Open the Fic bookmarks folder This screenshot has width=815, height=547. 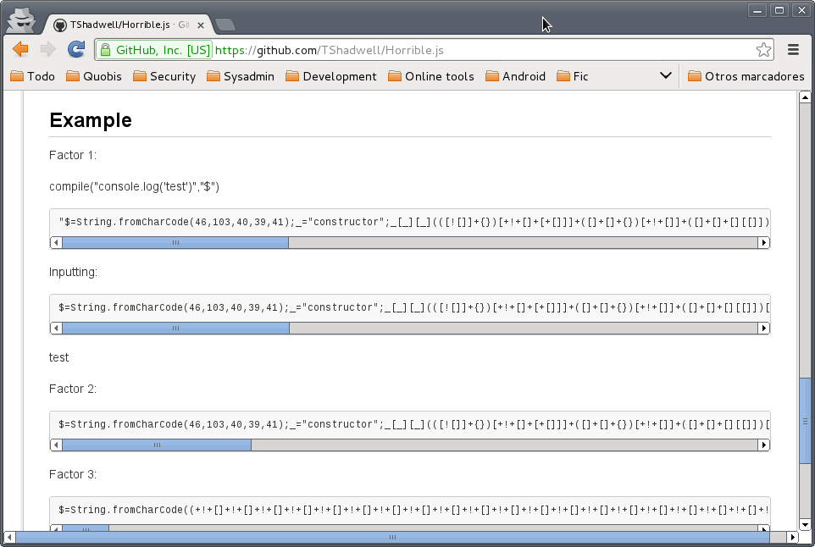tap(572, 76)
